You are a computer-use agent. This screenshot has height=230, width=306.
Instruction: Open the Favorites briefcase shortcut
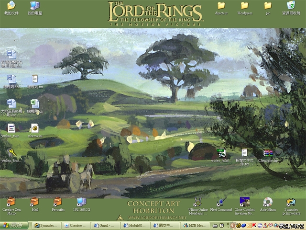[58, 205]
